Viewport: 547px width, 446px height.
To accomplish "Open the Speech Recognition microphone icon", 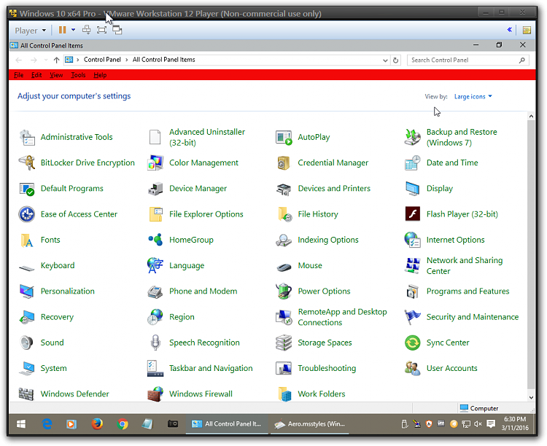I will click(x=155, y=343).
